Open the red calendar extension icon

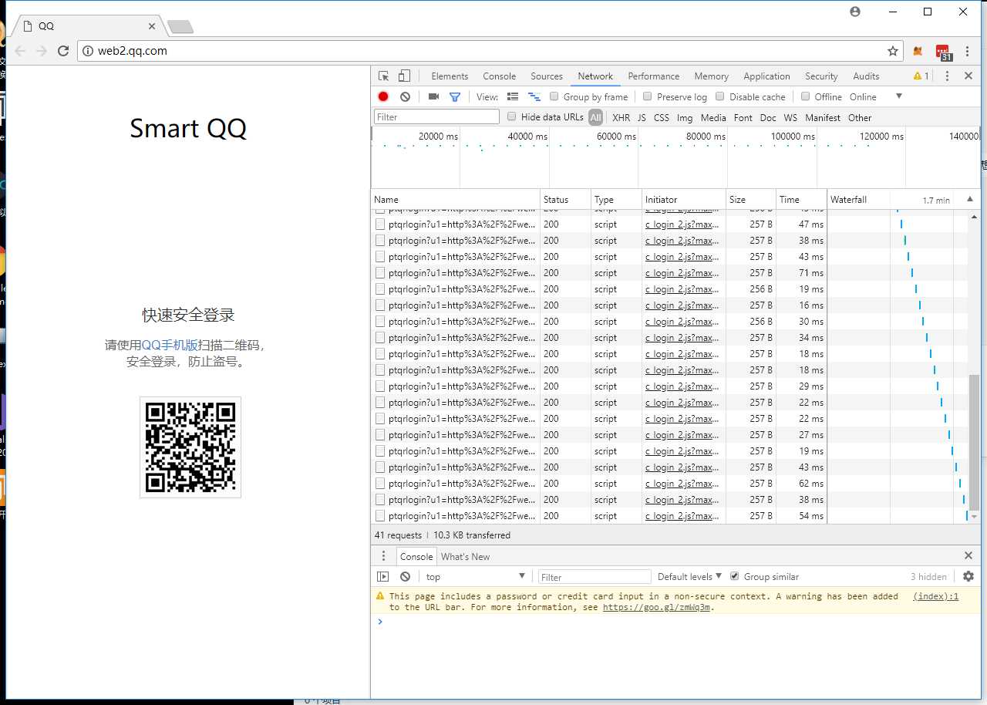(943, 52)
